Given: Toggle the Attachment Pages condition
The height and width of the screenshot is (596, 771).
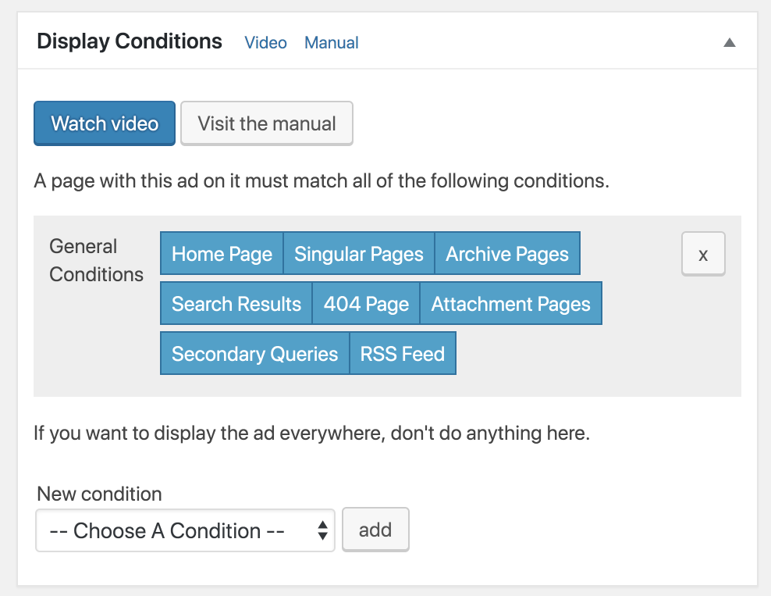Looking at the screenshot, I should [x=511, y=304].
